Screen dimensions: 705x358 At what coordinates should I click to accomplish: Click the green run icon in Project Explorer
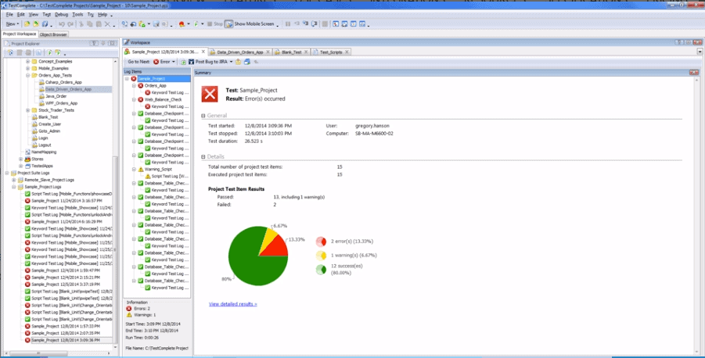(49, 52)
